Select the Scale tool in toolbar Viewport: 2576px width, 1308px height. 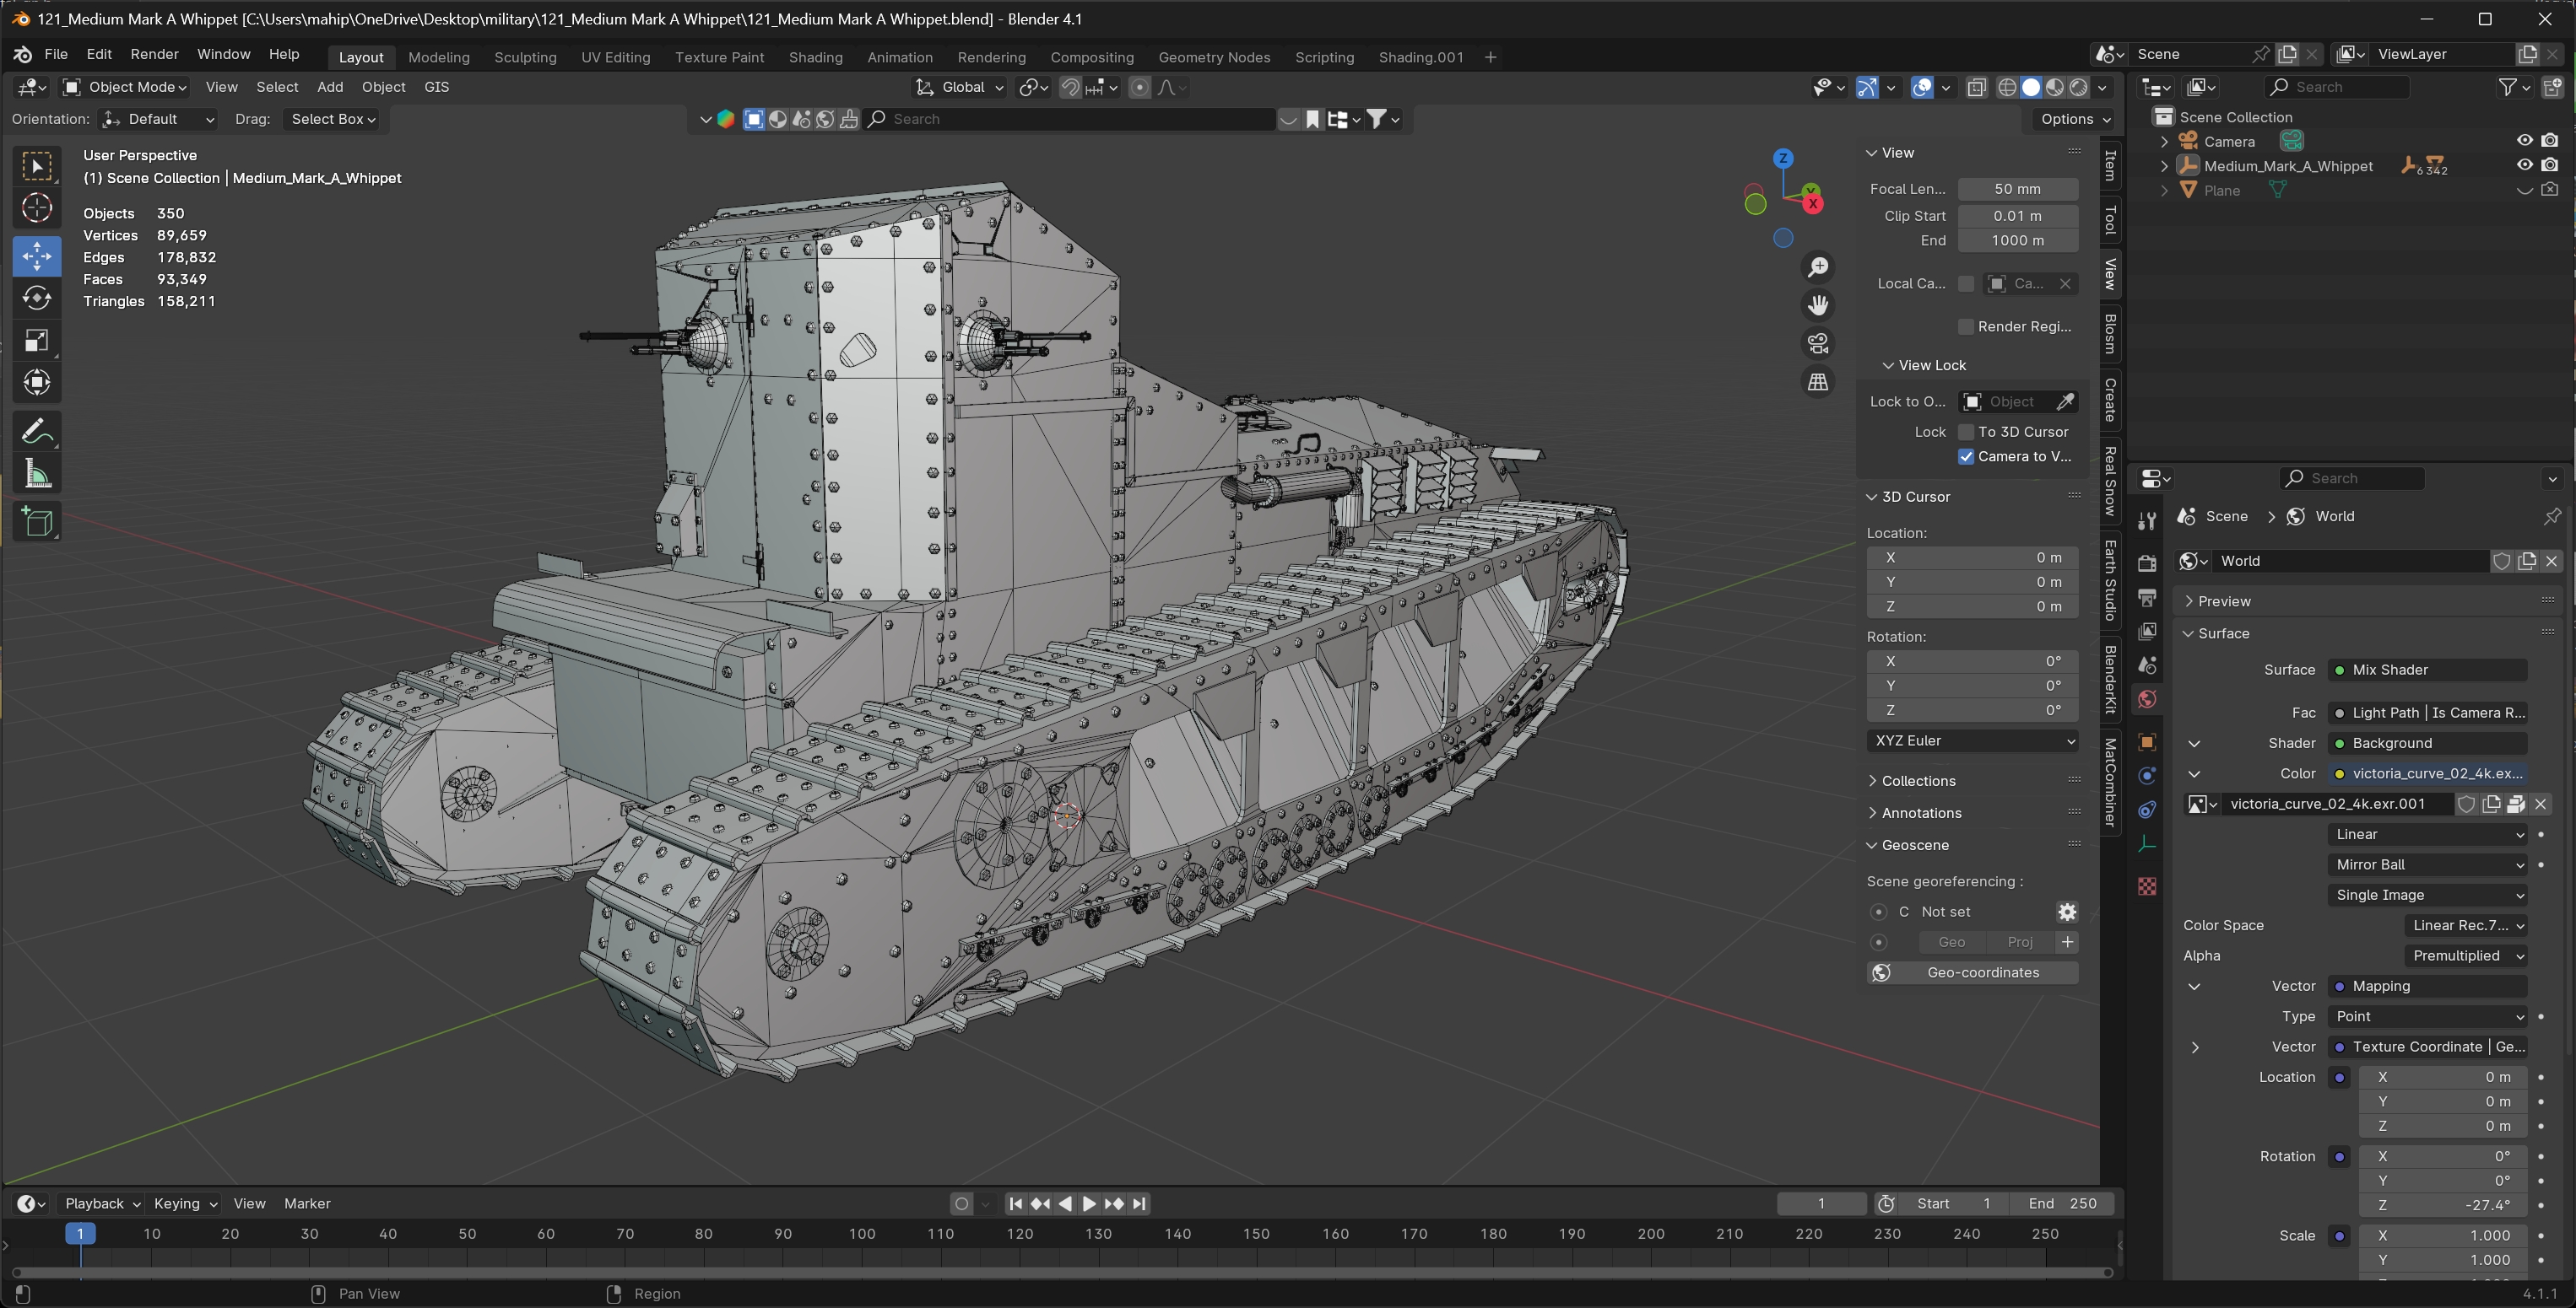tap(37, 341)
